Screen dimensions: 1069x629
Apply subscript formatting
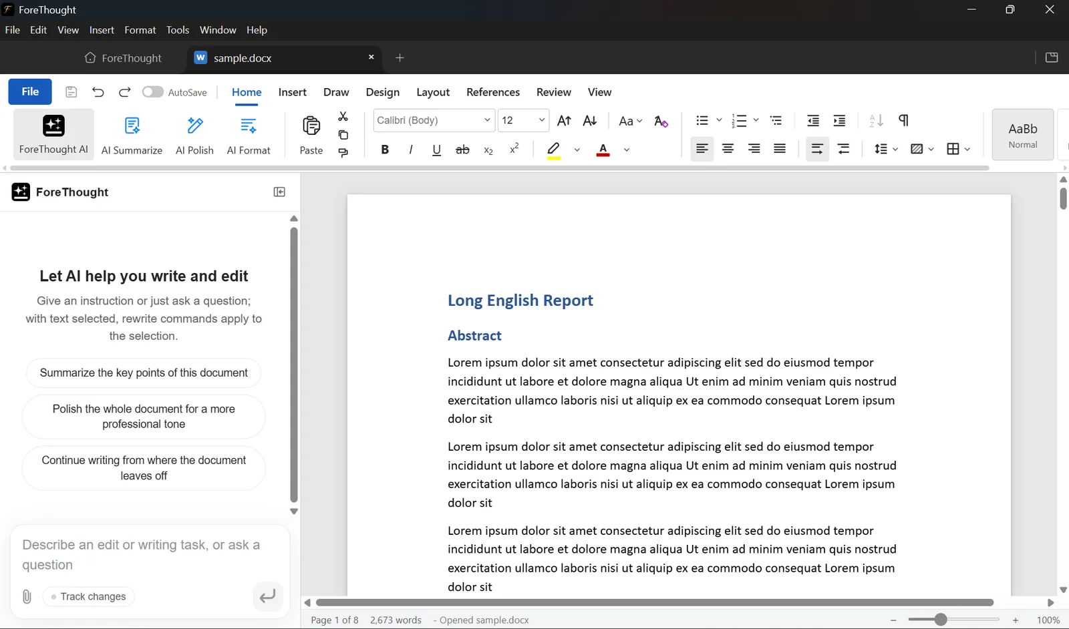(x=488, y=150)
